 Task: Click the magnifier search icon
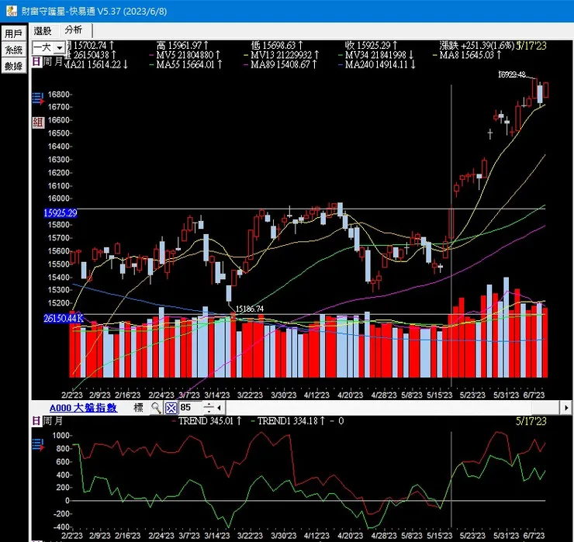(157, 408)
